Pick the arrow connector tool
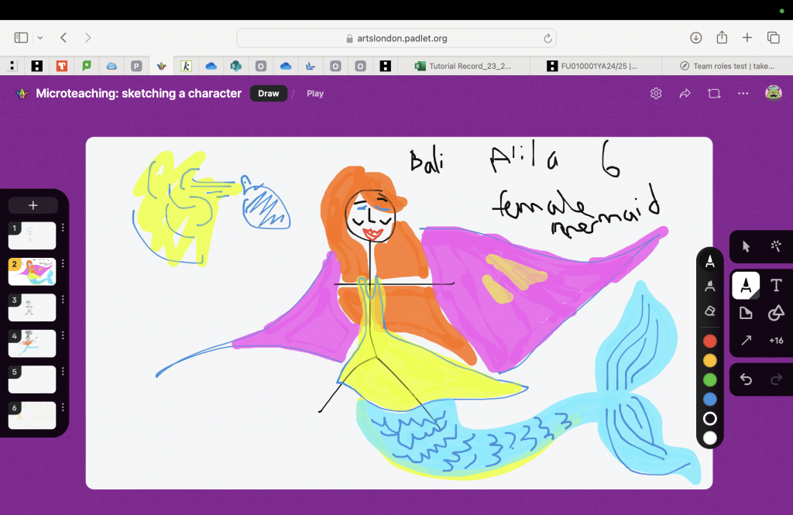Screen dimensions: 793x515 pos(746,341)
